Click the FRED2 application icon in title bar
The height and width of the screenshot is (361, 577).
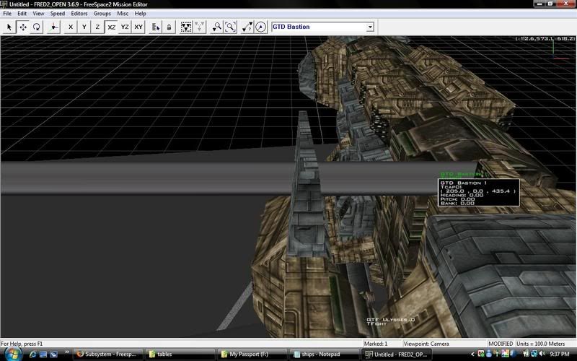coord(4,4)
